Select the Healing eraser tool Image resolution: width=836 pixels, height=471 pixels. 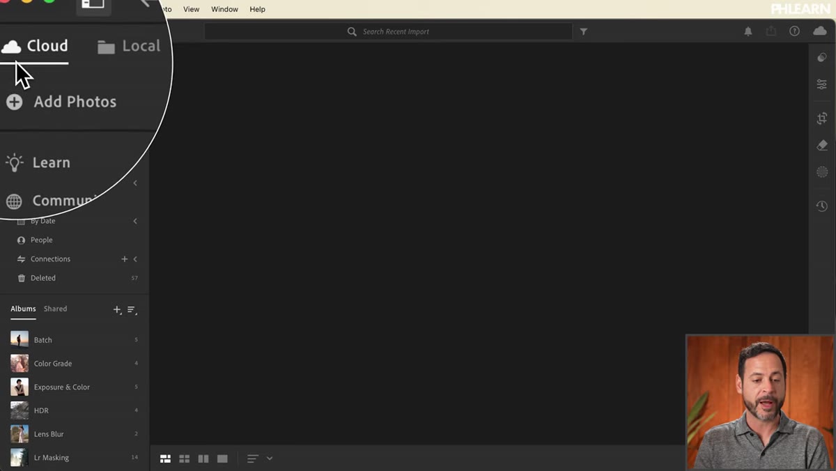pyautogui.click(x=822, y=145)
